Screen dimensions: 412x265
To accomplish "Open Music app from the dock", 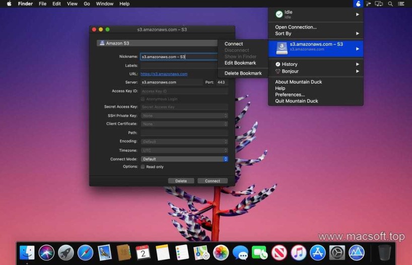I will pos(298,252).
